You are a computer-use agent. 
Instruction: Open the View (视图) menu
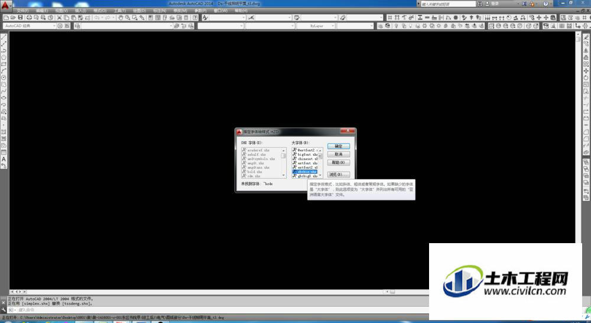[61, 11]
